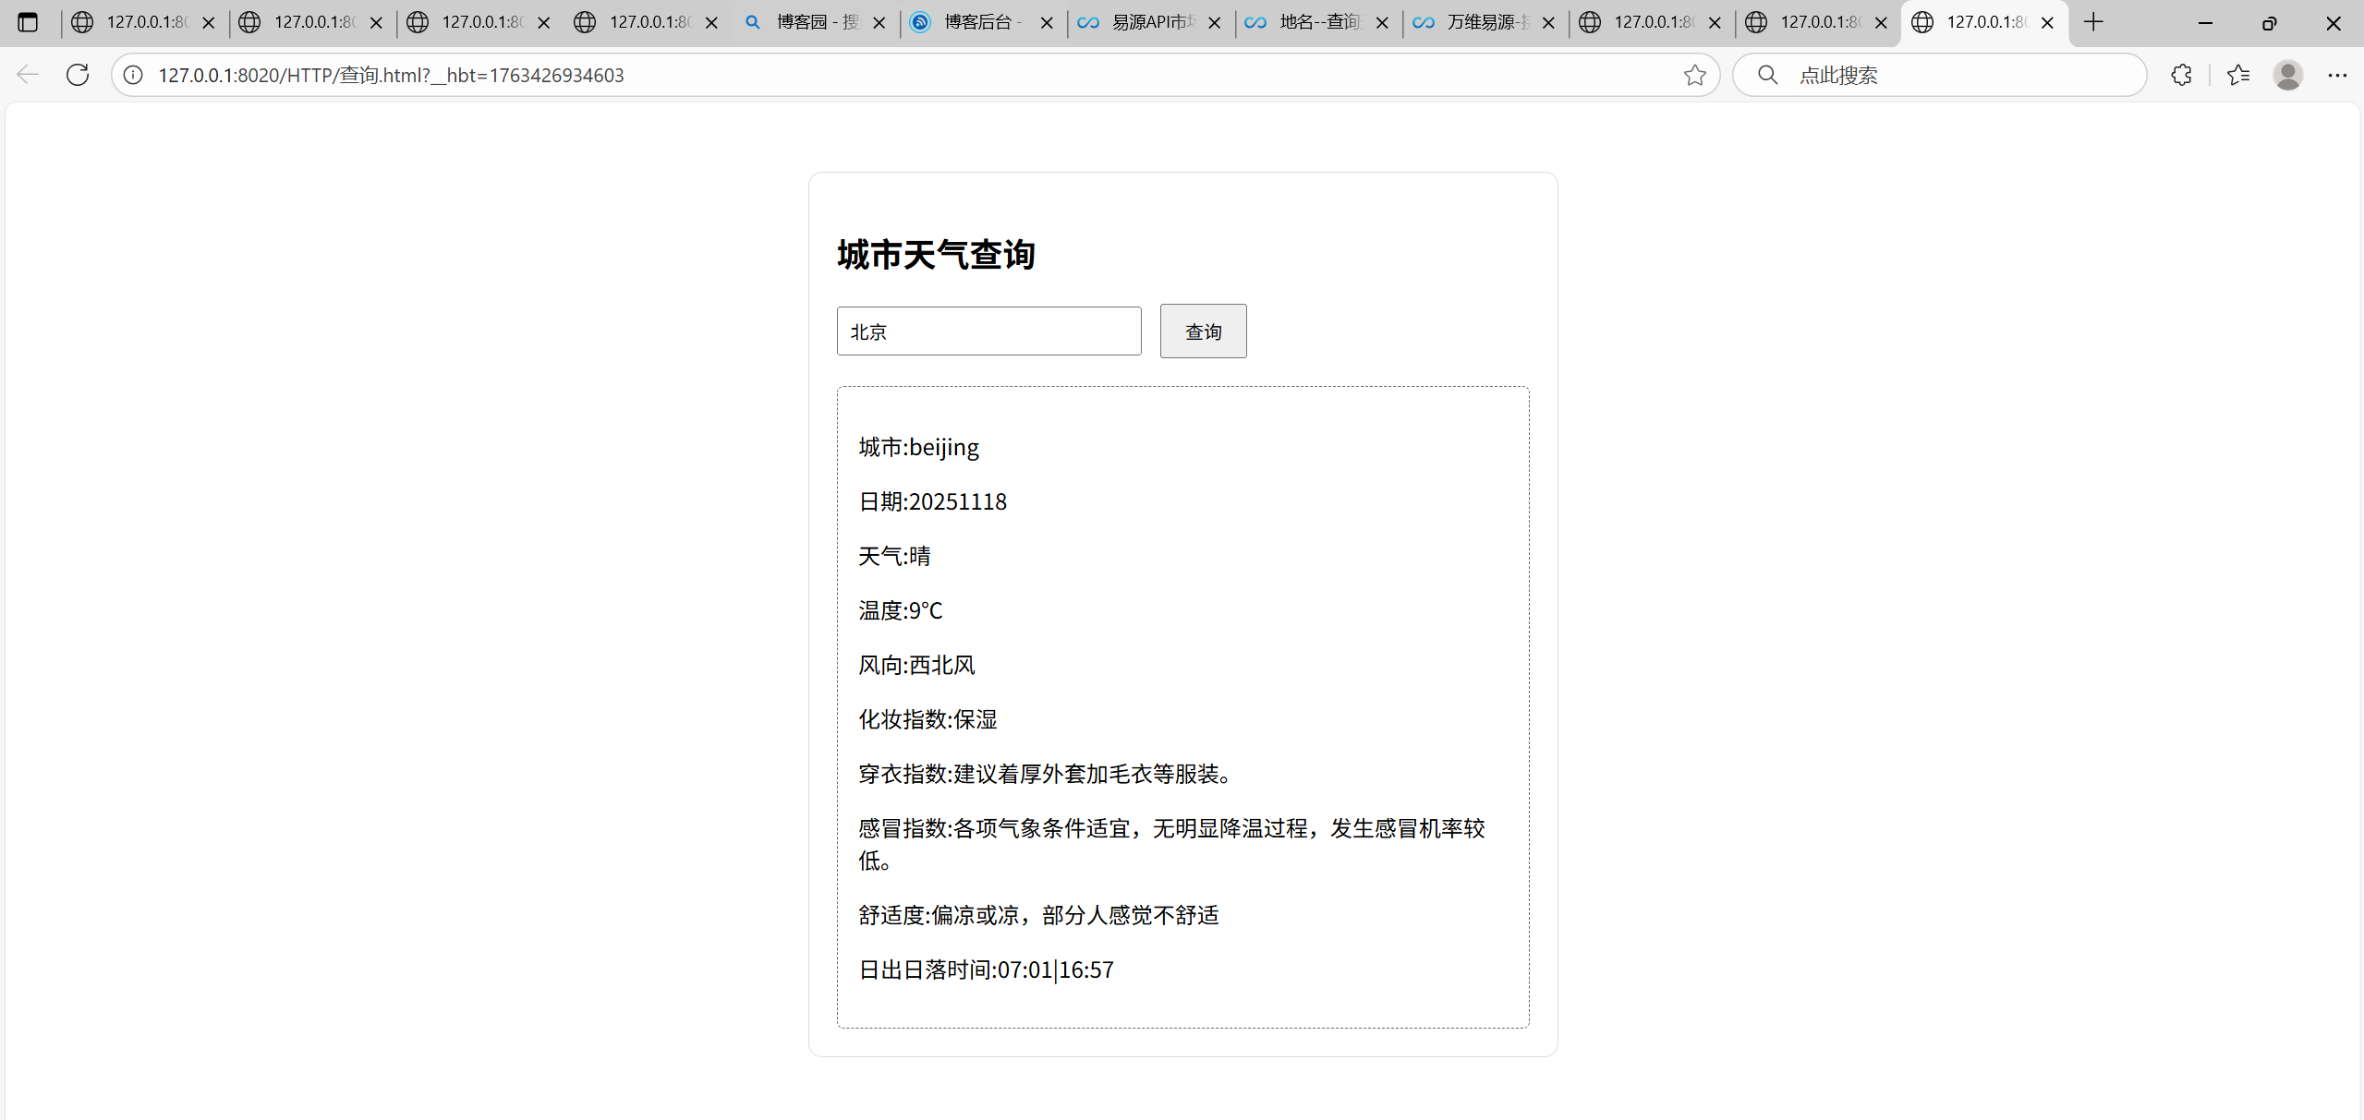
Task: Click the city input field containing 北京
Action: coord(988,331)
